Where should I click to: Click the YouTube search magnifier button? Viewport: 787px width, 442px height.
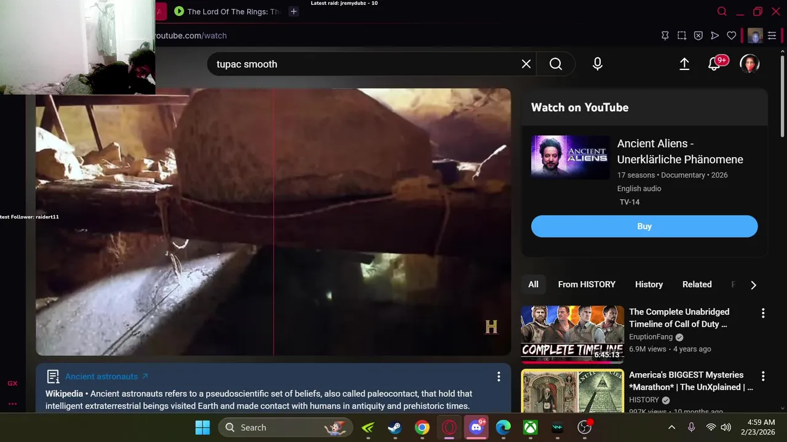click(x=556, y=64)
